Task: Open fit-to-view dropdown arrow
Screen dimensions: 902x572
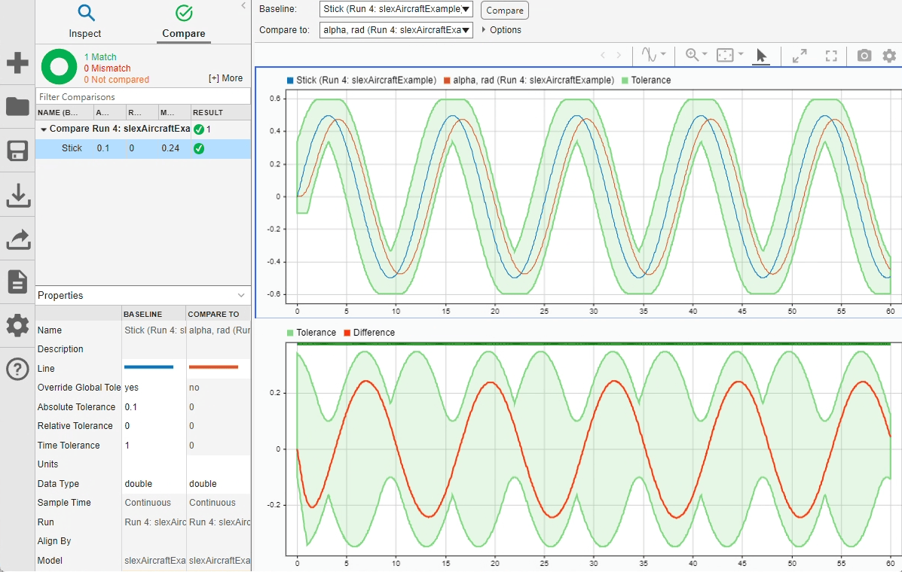Action: click(x=741, y=54)
